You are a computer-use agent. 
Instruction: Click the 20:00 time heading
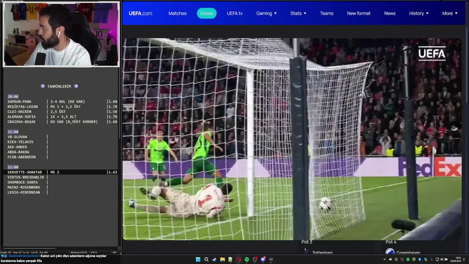pos(13,96)
